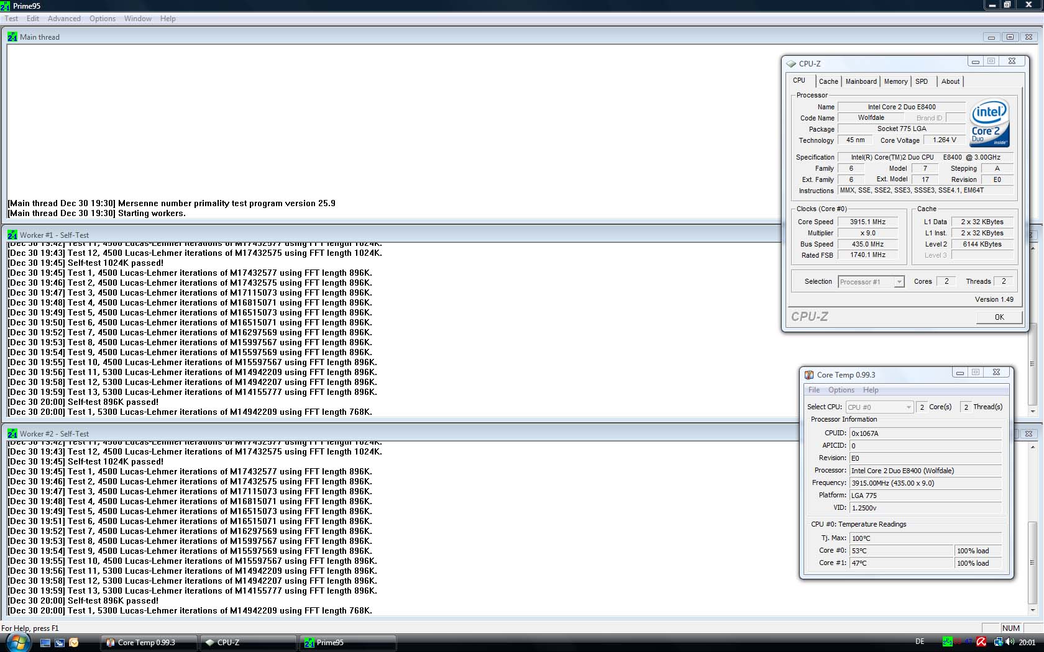Click Core Temp title bar icon
Screen dimensions: 1044x652
[x=809, y=374]
